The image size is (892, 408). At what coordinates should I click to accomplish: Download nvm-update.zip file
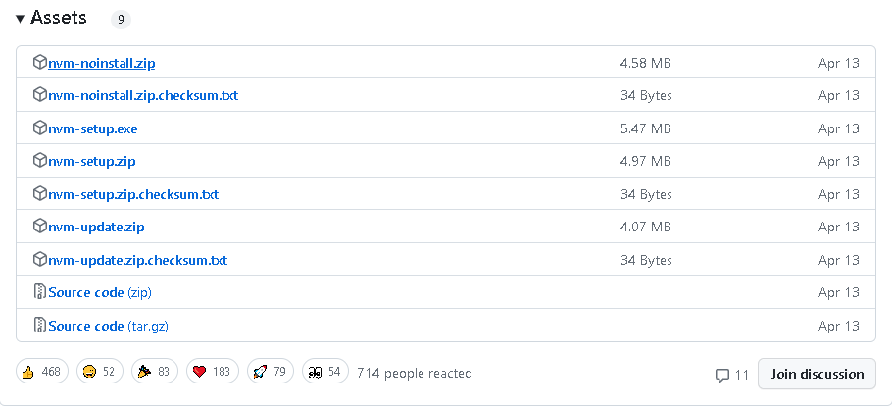pos(96,227)
